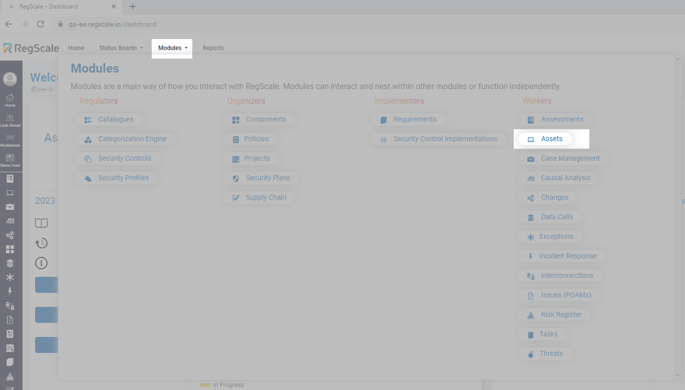Open News Feed in the sidebar
The height and width of the screenshot is (390, 685).
coord(10,160)
